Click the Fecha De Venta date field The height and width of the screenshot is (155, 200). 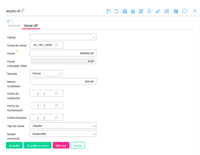(x=47, y=45)
